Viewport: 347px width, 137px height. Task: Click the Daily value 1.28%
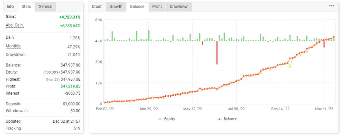coord(75,38)
